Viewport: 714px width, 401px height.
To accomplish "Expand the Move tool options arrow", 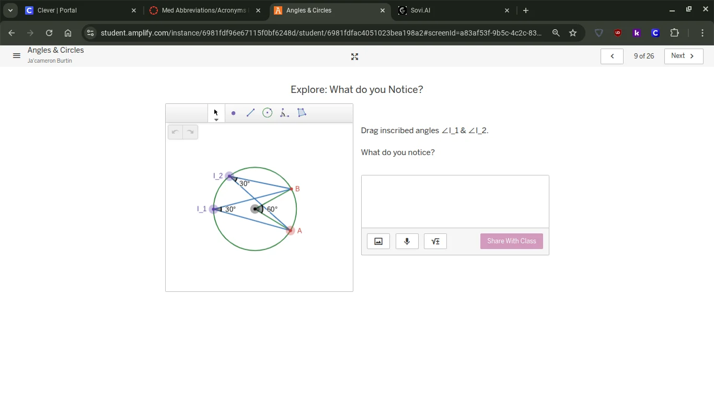I will tap(216, 119).
